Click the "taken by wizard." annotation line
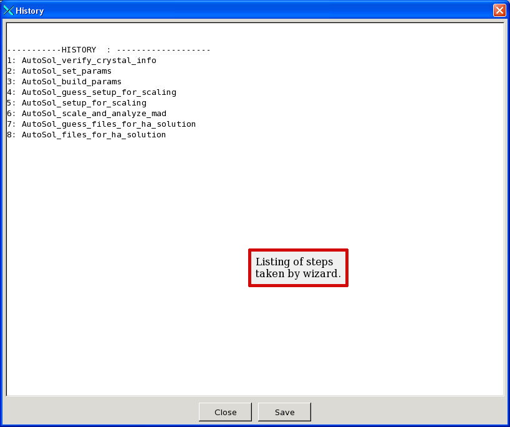The image size is (510, 427). [297, 274]
